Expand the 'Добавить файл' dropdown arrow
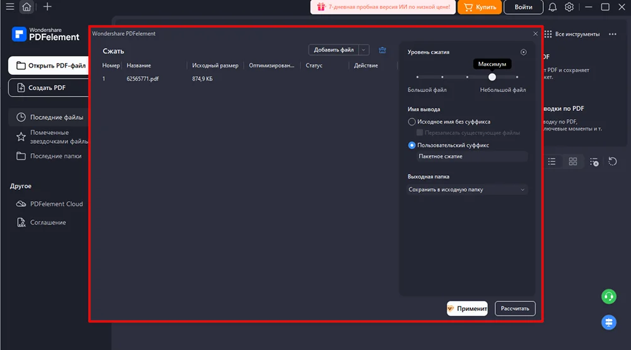Screen dimensions: 631x350 pos(364,50)
